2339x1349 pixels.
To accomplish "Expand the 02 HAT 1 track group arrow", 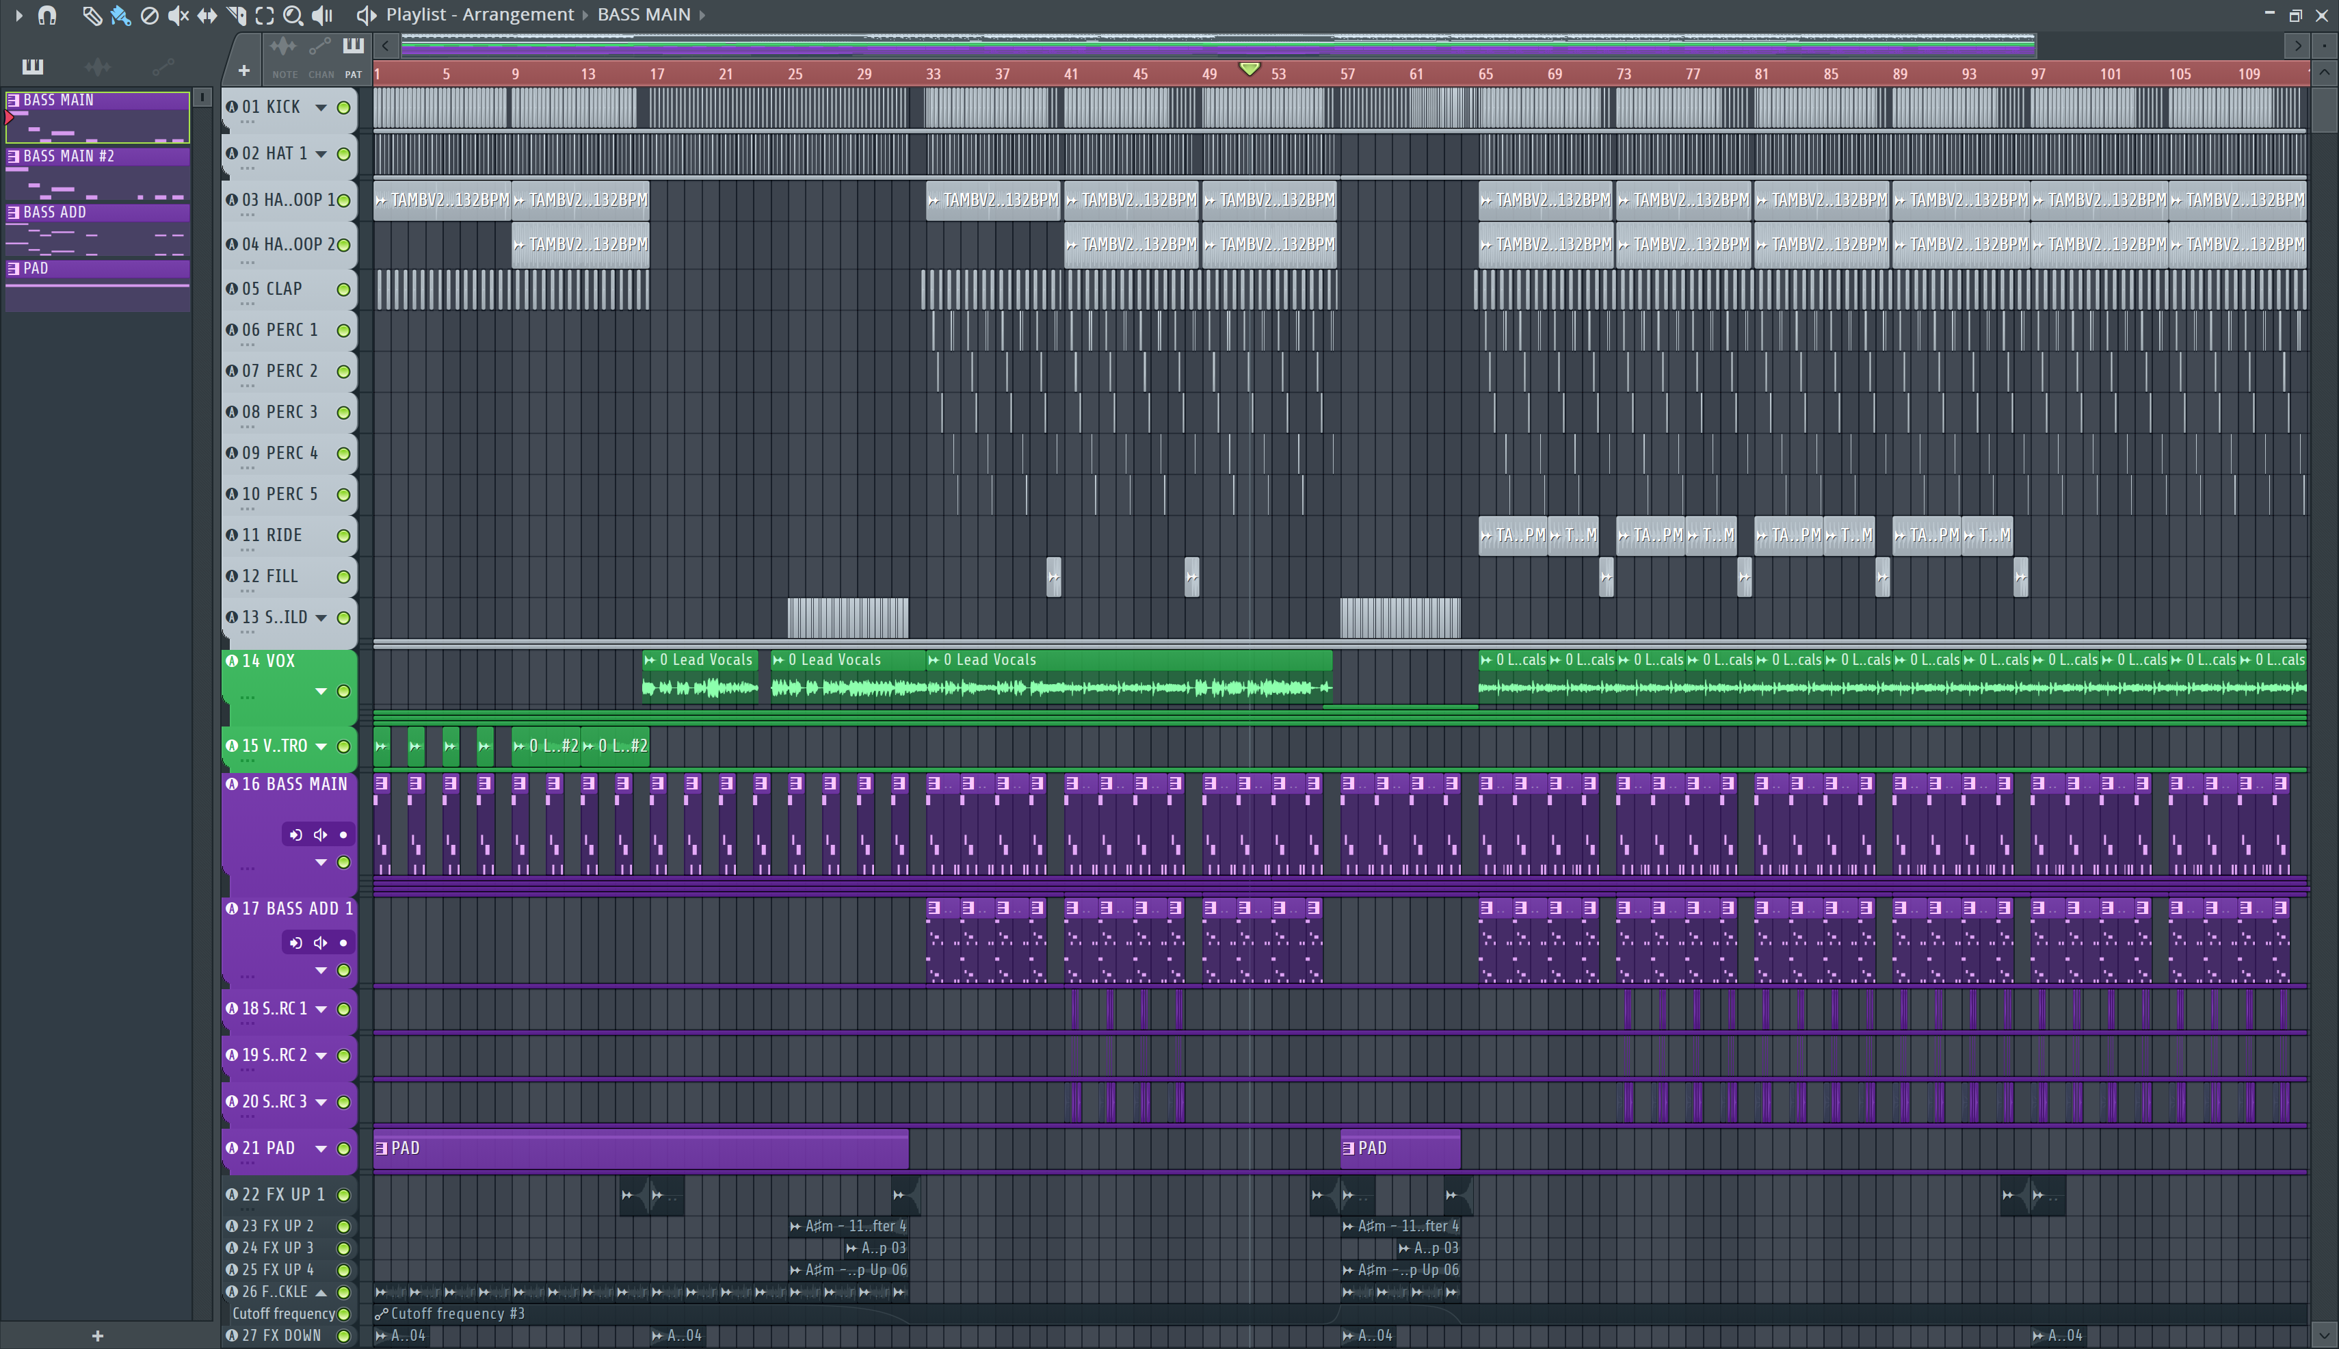I will pyautogui.click(x=321, y=154).
